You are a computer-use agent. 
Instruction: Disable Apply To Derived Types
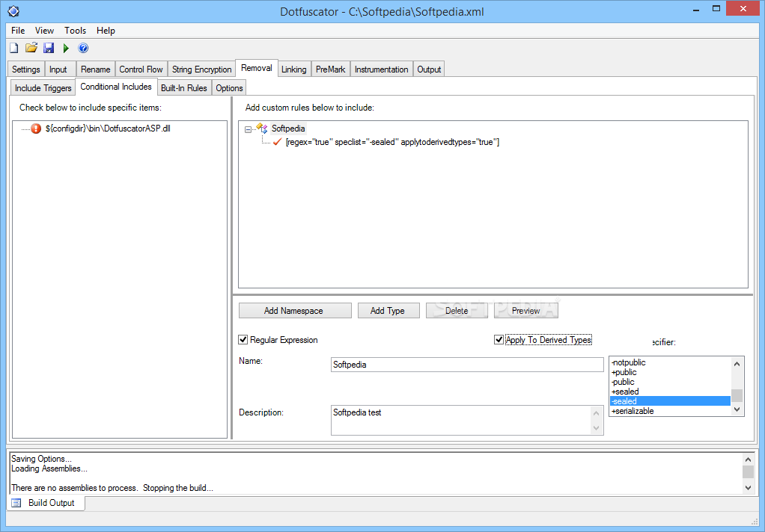(499, 339)
